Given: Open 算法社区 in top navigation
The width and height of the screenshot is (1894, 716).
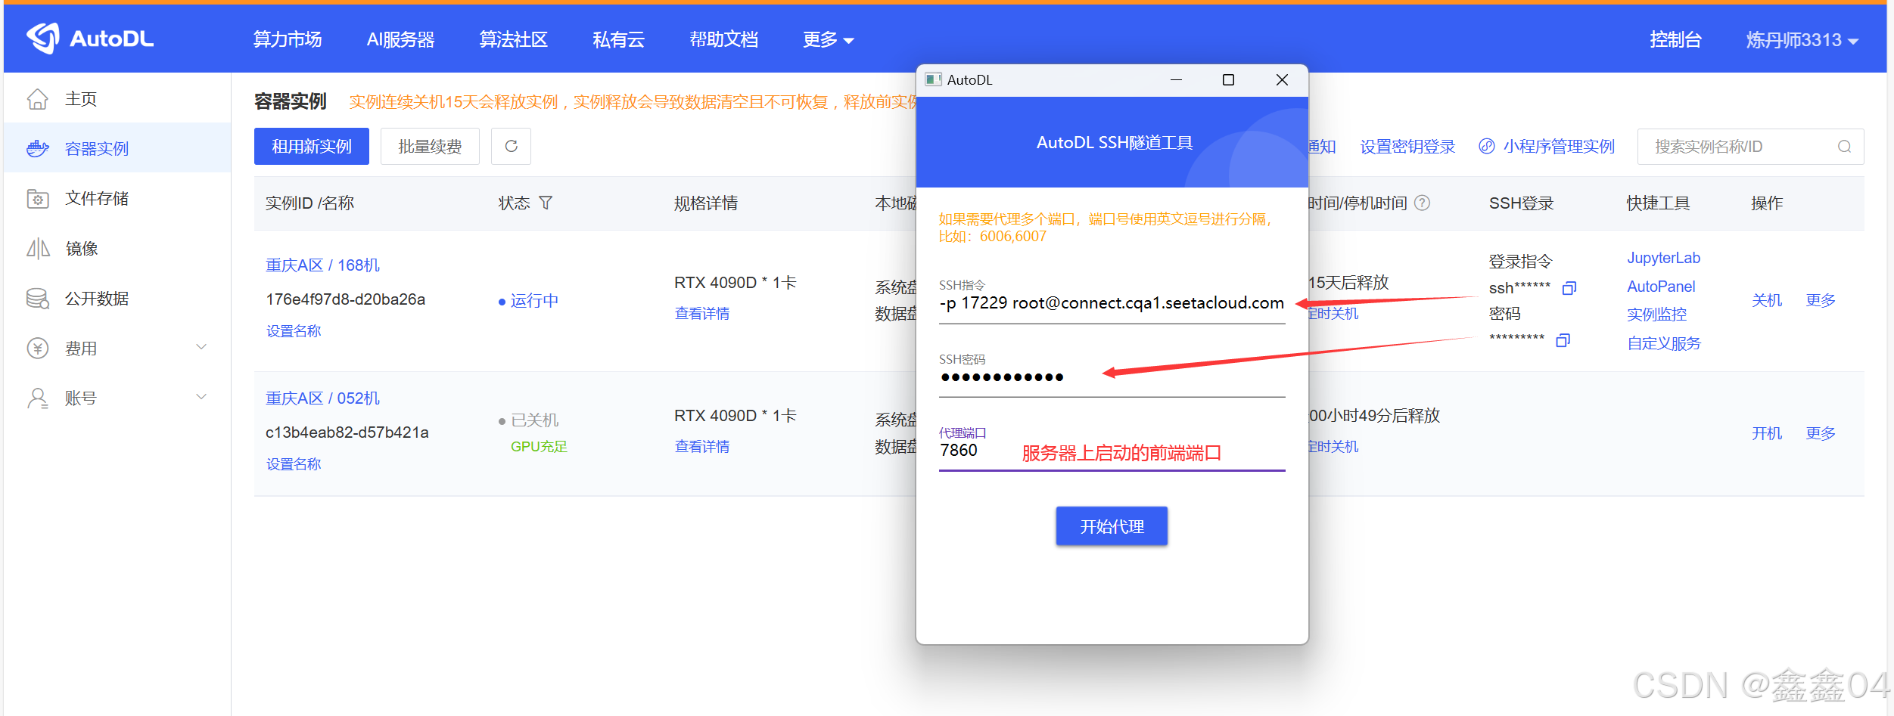Looking at the screenshot, I should [513, 39].
